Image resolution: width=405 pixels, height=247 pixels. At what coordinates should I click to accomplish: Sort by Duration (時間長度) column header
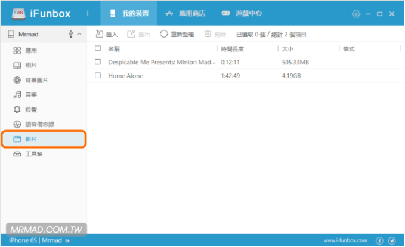coord(232,49)
